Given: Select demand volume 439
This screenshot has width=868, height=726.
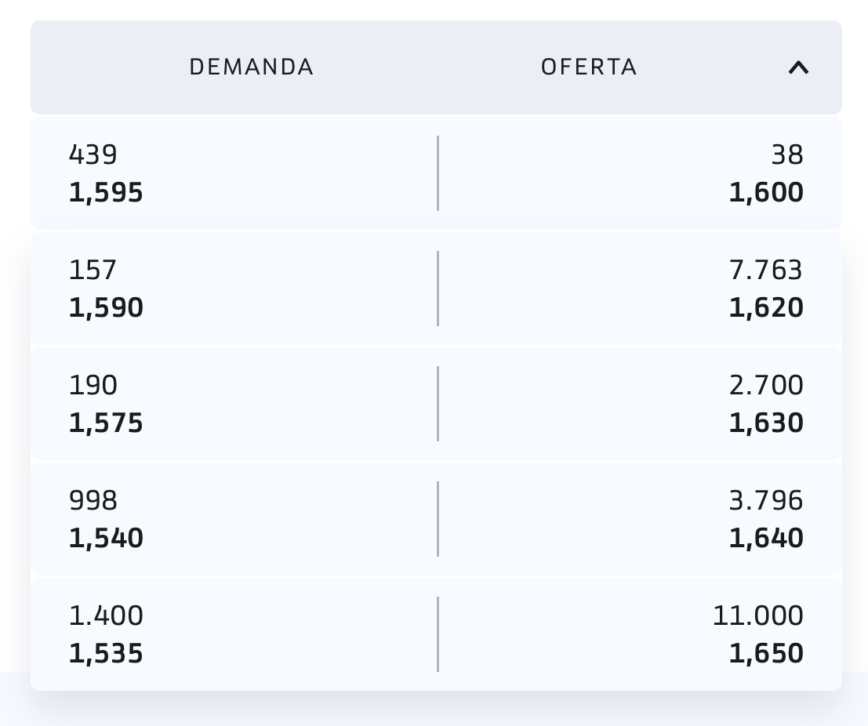Looking at the screenshot, I should pyautogui.click(x=93, y=155).
